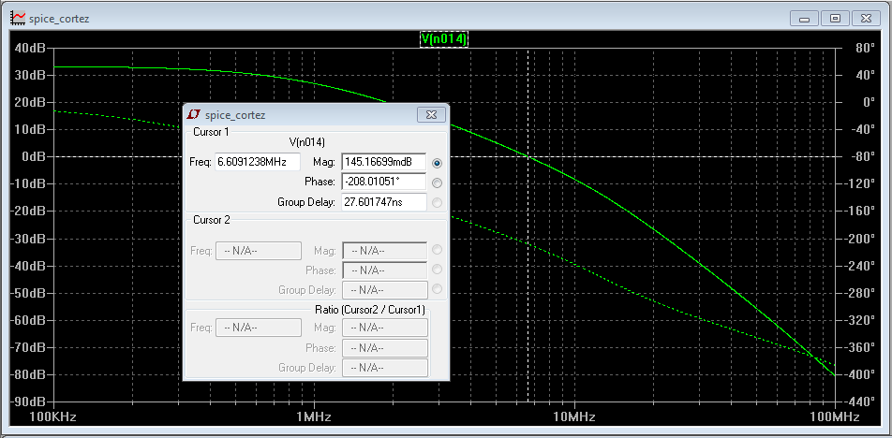Image resolution: width=892 pixels, height=438 pixels.
Task: Click the Cursor 1 Group Delay field
Action: (384, 202)
